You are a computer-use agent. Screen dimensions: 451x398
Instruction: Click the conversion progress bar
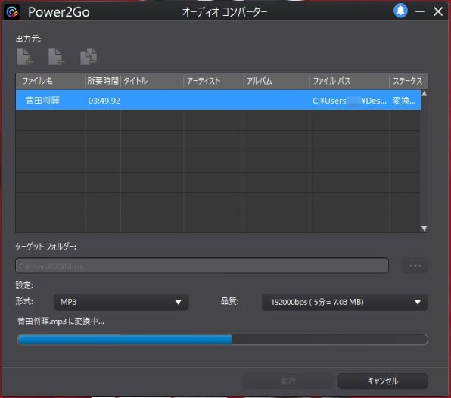[x=222, y=339]
